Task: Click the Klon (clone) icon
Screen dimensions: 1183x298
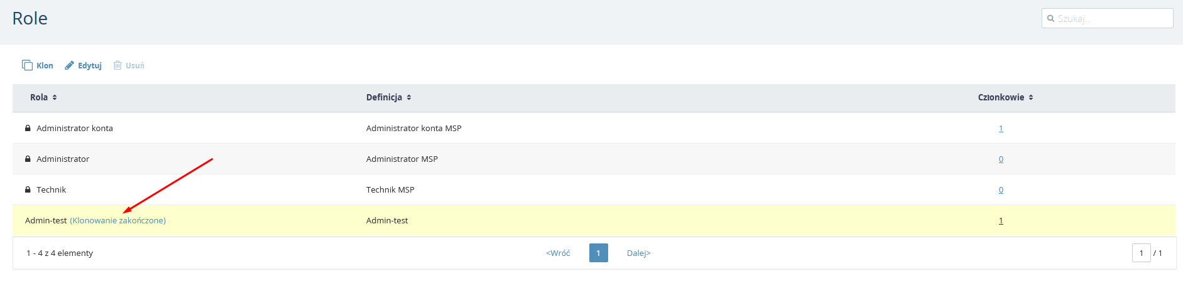Action: 27,65
